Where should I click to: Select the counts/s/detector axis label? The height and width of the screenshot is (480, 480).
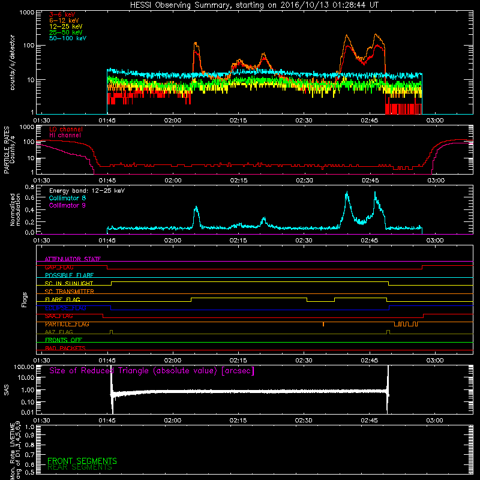pos(12,62)
